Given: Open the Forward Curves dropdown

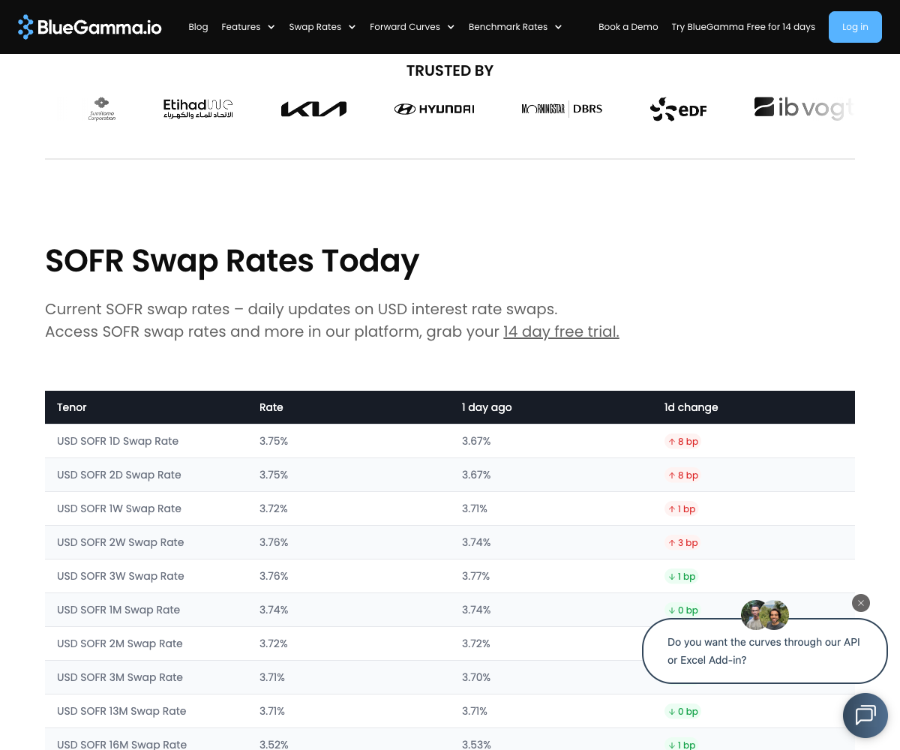Looking at the screenshot, I should tap(412, 26).
